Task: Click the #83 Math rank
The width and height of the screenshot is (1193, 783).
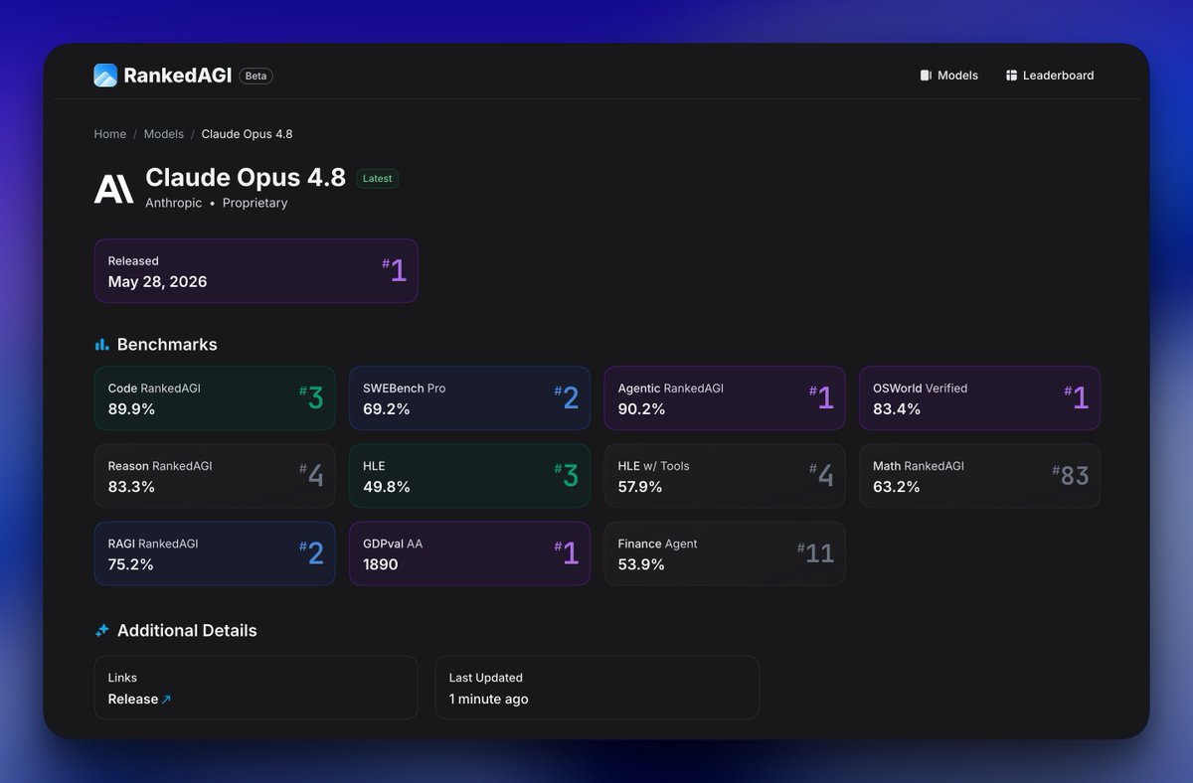Action: click(x=1071, y=476)
